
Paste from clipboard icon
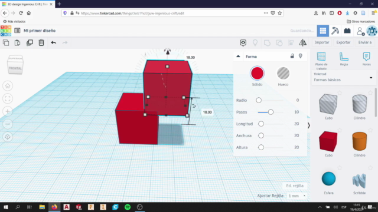(17, 43)
